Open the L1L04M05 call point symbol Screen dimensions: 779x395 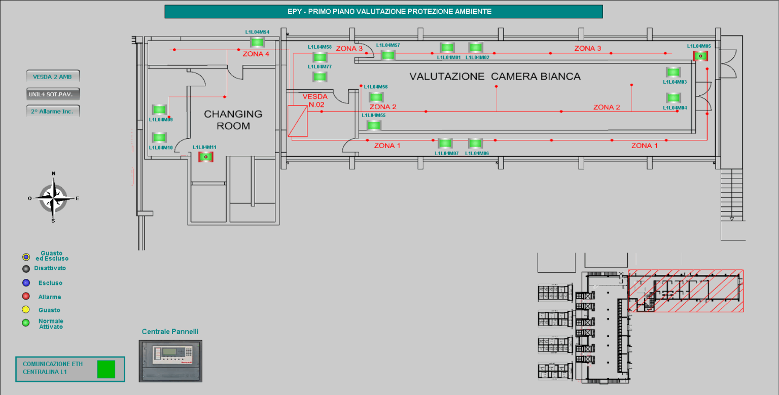[701, 55]
